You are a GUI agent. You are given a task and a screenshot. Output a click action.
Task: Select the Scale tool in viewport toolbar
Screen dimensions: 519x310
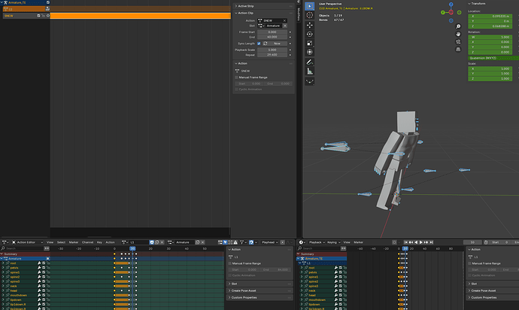point(309,43)
